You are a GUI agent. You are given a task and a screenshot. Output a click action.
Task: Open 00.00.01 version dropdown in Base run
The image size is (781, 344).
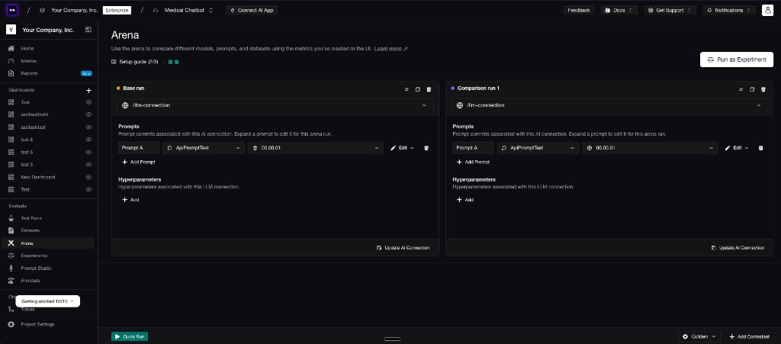click(316, 148)
